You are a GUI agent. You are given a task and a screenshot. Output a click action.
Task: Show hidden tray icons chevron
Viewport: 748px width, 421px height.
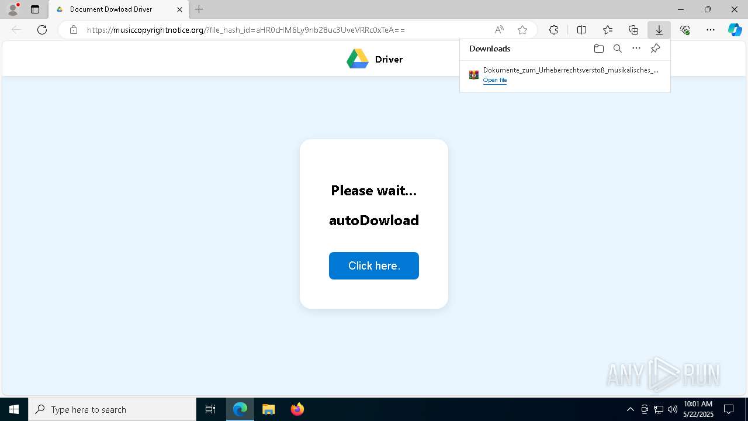(x=630, y=409)
